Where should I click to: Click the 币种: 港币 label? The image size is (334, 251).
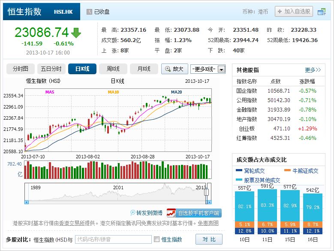(x=255, y=12)
